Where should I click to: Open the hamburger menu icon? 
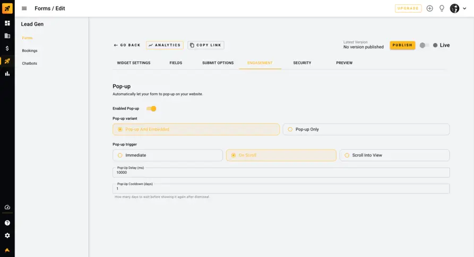[x=24, y=8]
